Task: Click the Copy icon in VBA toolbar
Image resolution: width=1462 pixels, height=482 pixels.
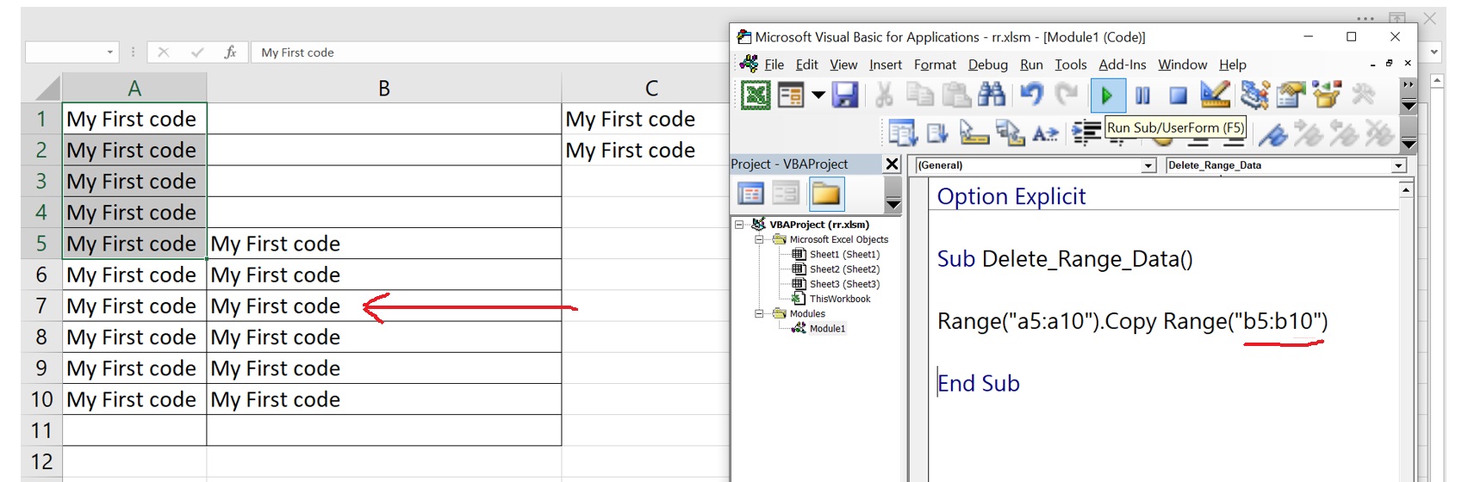Action: tap(920, 95)
